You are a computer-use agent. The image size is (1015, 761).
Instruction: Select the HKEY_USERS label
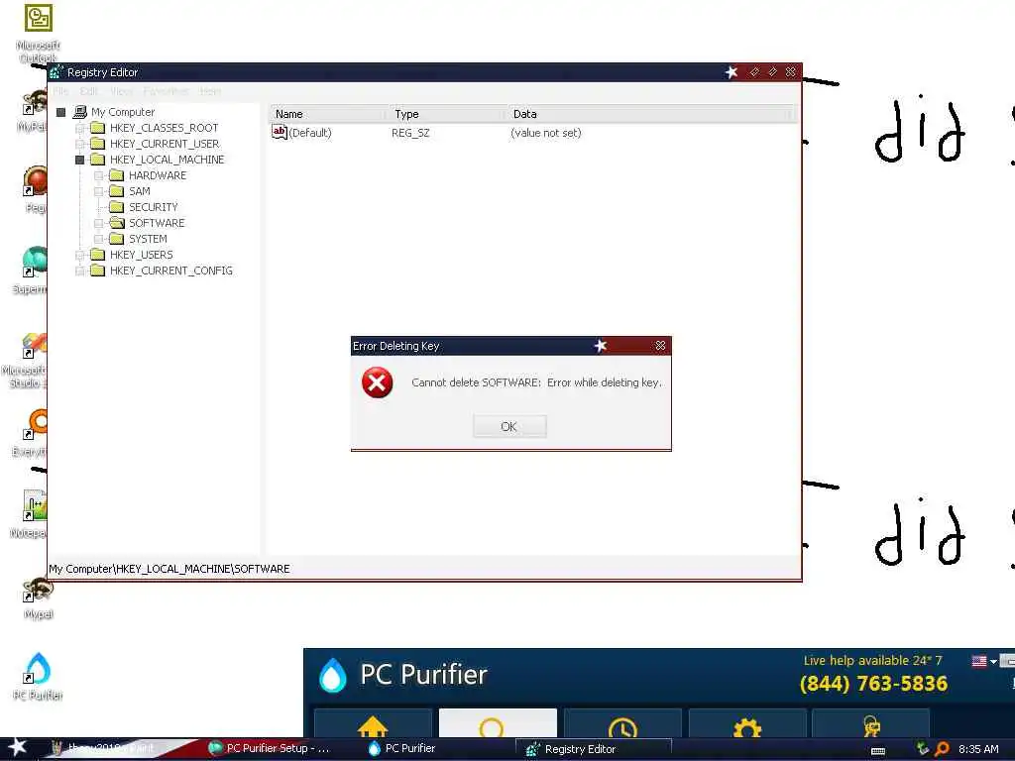pyautogui.click(x=141, y=255)
